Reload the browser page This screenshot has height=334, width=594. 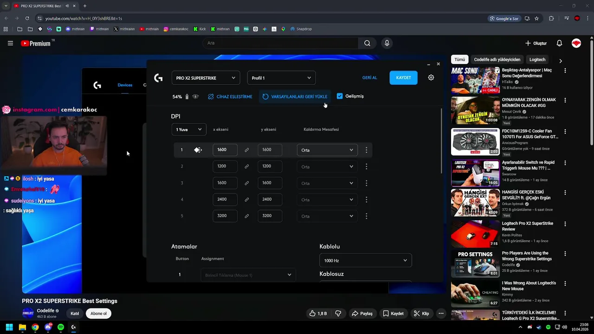(x=27, y=19)
